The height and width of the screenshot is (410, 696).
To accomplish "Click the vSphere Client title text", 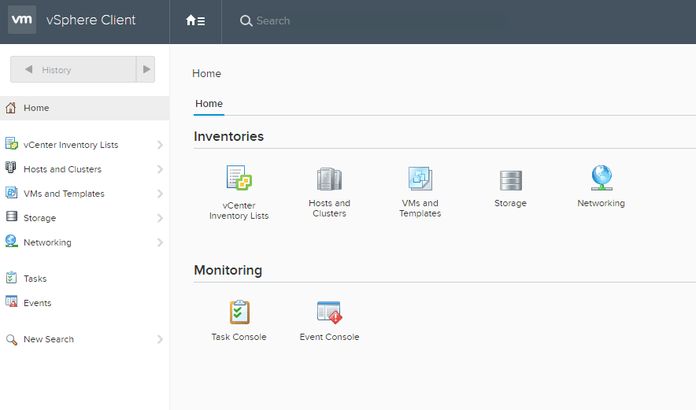I will [91, 20].
